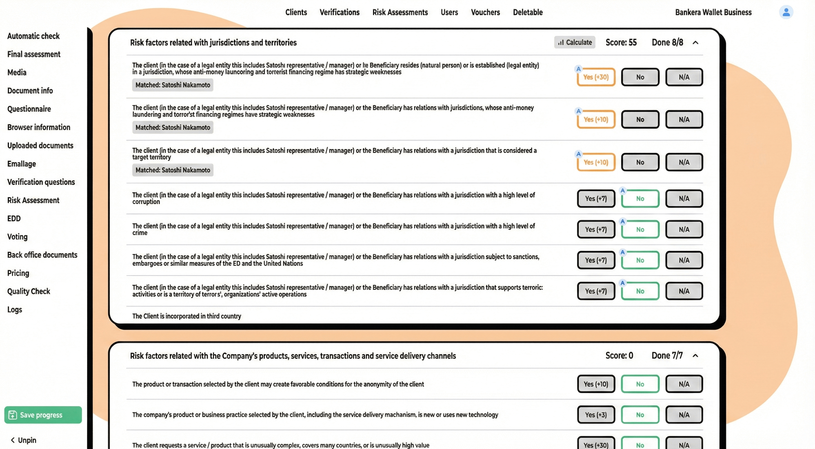
Task: Collapse the jurisdictions risk factors section
Action: [695, 42]
